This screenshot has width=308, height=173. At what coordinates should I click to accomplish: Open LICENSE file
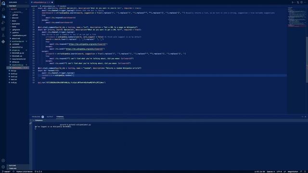(15, 44)
